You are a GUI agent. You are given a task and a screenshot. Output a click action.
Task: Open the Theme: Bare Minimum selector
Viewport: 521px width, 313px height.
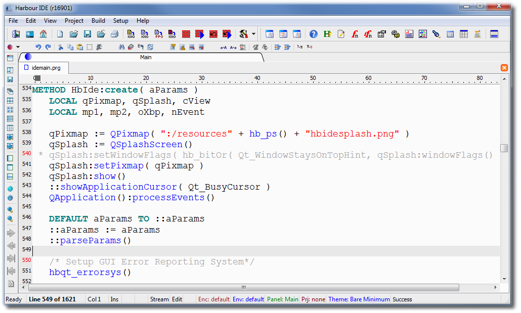click(x=359, y=299)
